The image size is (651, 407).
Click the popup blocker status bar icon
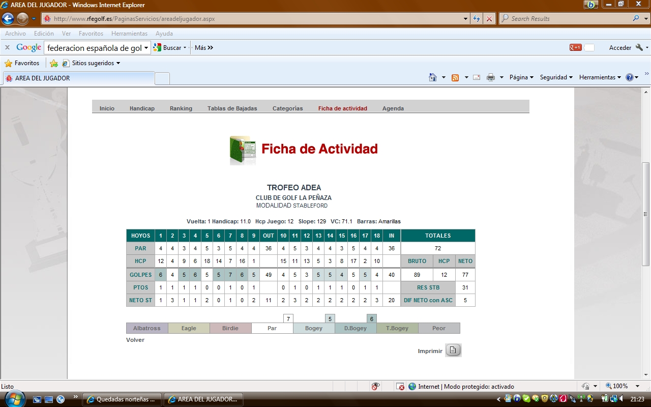[x=400, y=387]
